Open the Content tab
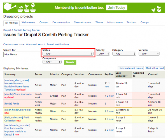 (44, 22)
